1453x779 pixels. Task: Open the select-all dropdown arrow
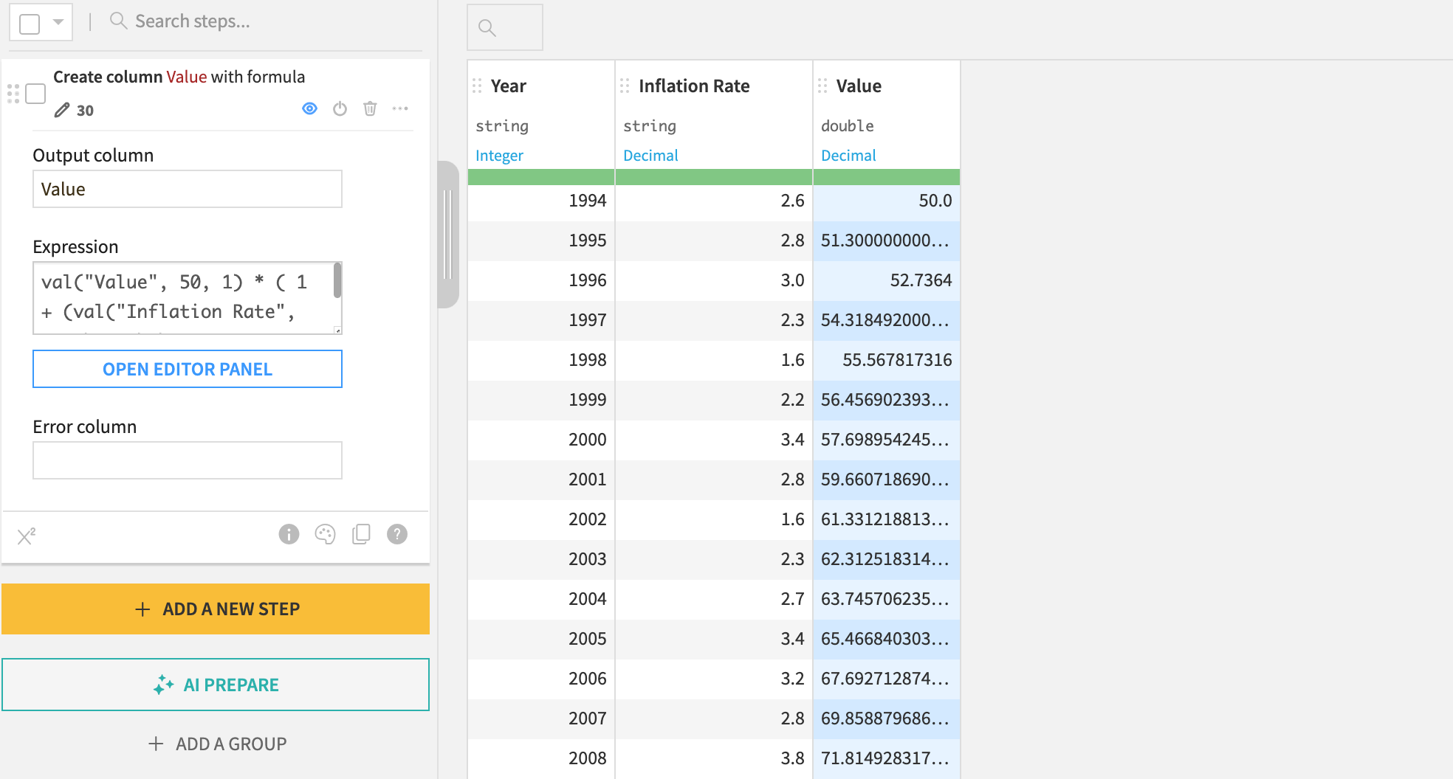pyautogui.click(x=58, y=22)
